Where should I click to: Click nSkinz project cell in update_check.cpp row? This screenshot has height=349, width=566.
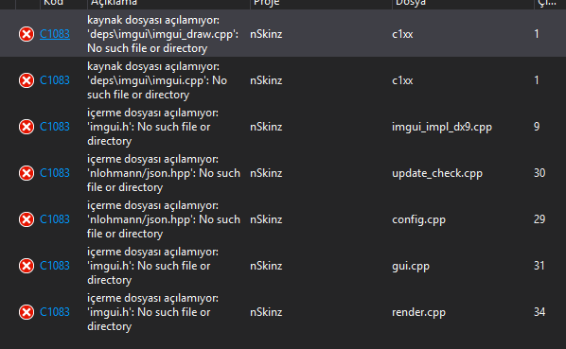tap(266, 173)
